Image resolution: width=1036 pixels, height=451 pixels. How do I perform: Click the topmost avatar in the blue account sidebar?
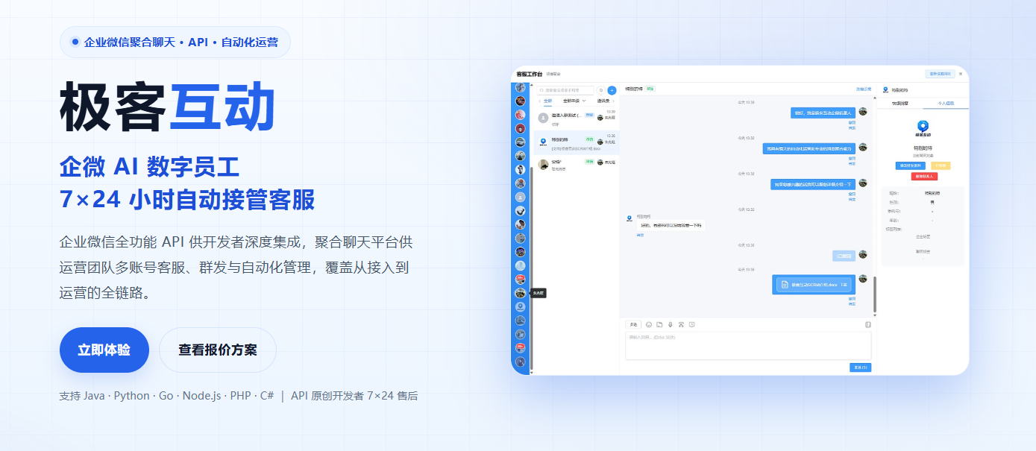click(520, 87)
